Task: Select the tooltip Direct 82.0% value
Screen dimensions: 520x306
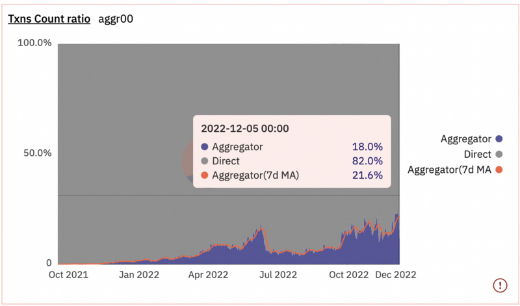Action: click(367, 161)
